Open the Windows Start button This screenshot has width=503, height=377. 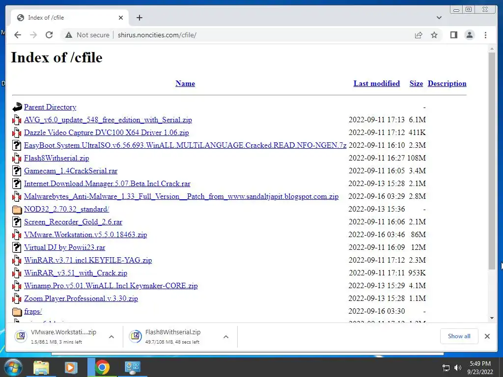point(13,367)
